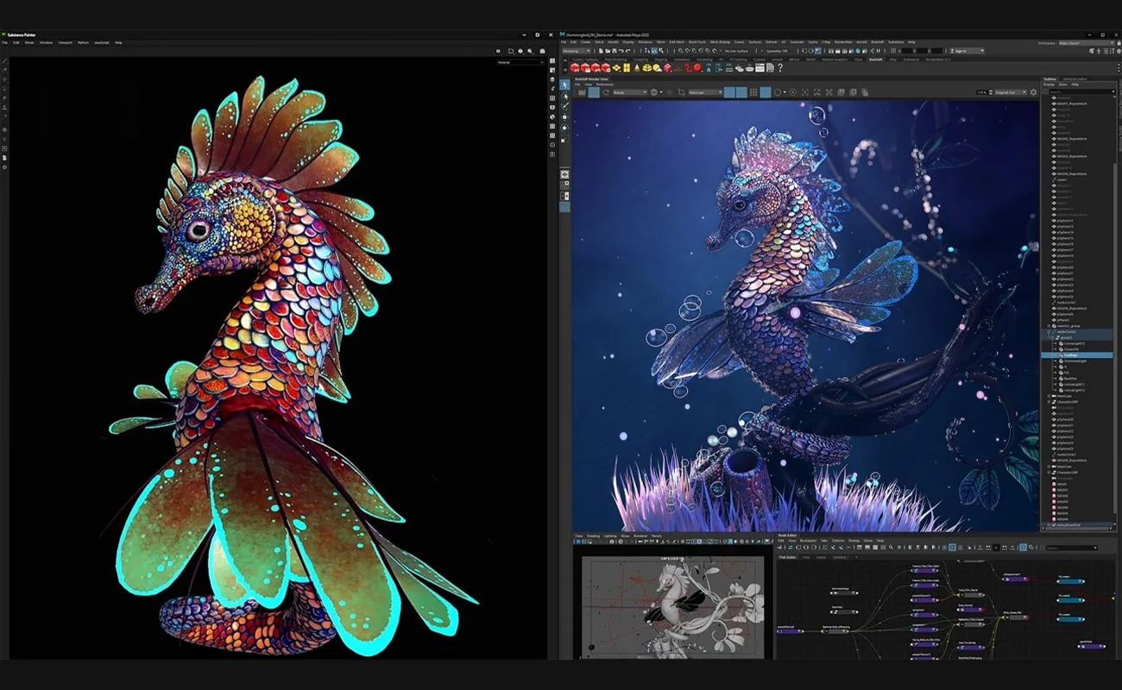This screenshot has width=1122, height=690.
Task: Open the Sign In dropdown in Maya
Action: [967, 51]
